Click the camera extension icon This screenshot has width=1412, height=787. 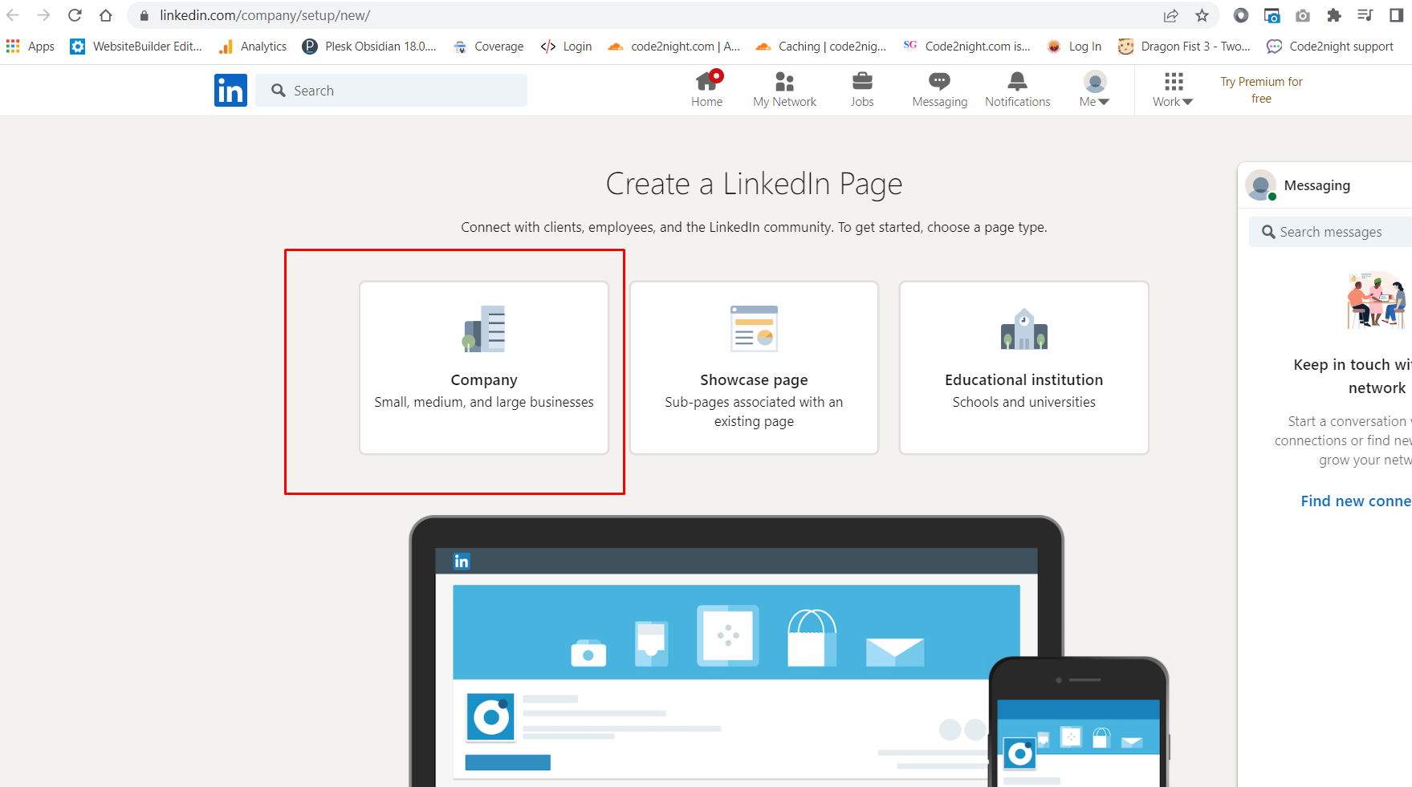(1303, 15)
